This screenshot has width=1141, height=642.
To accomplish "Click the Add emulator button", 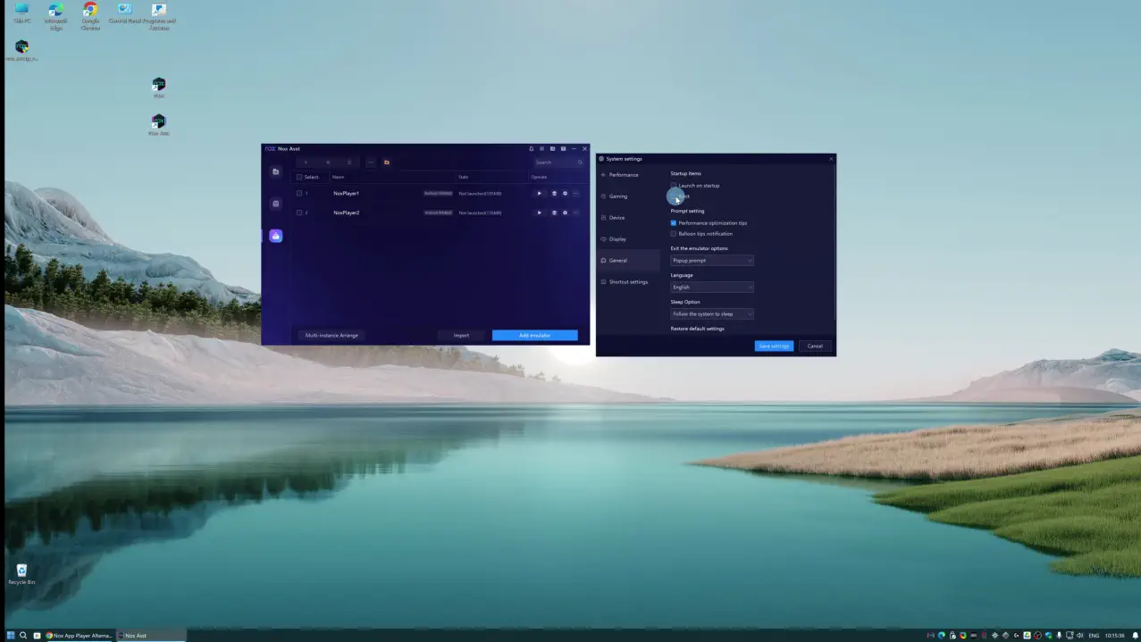I will click(534, 336).
